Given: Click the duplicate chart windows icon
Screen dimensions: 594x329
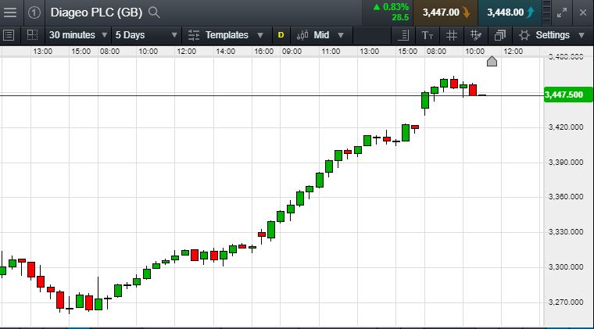Looking at the screenshot, I should [500, 35].
